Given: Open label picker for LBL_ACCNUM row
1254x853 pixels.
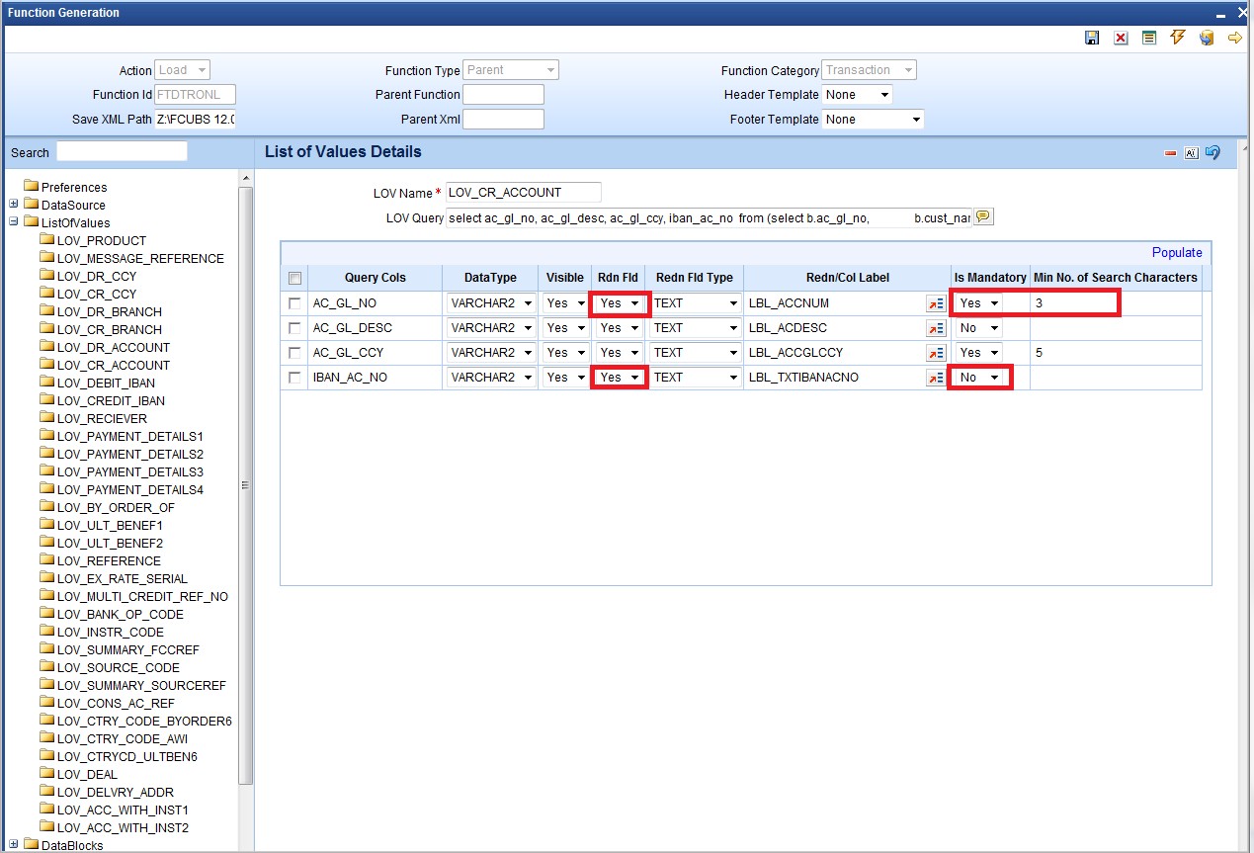Looking at the screenshot, I should [935, 303].
